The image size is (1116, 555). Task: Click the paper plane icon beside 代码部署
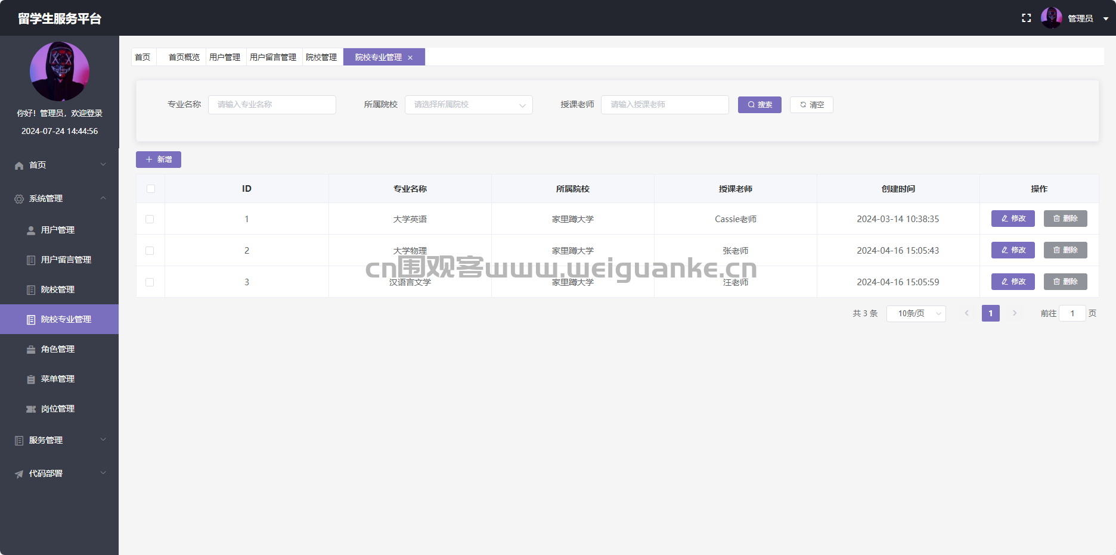(19, 474)
